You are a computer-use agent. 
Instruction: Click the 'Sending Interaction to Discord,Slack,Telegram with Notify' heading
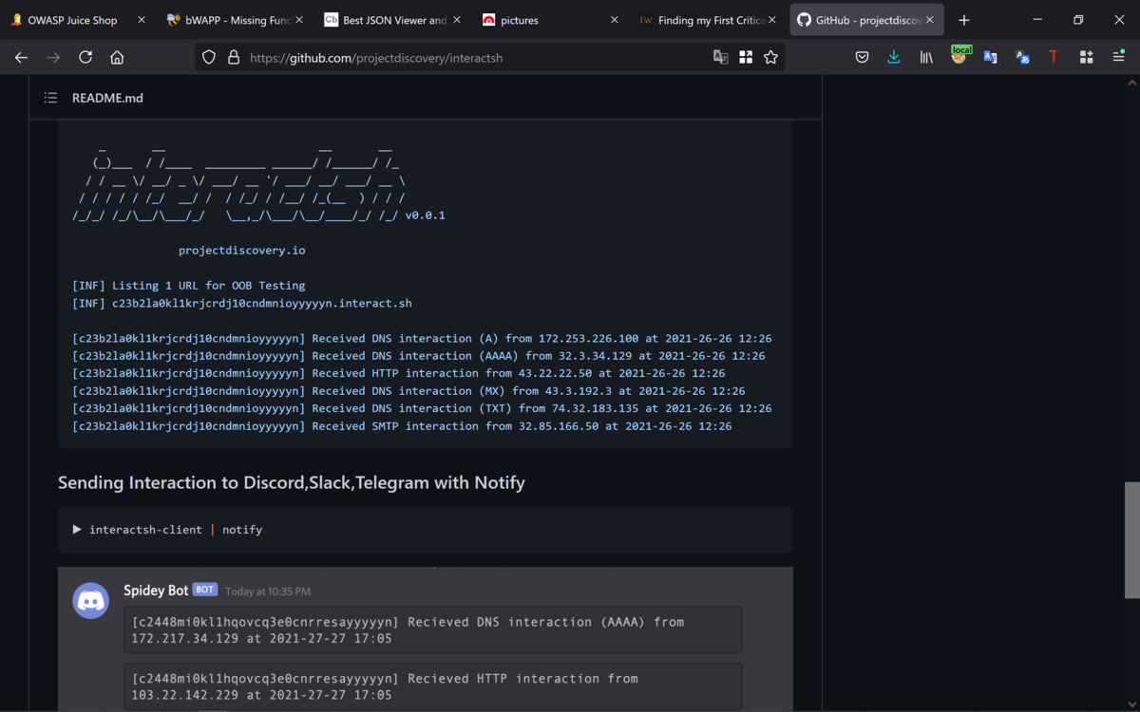coord(292,482)
